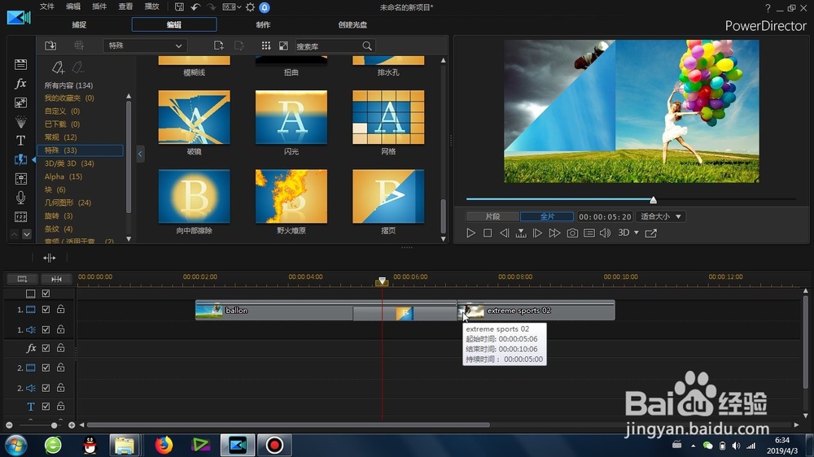Toggle audio track 1 enable checkbox

tap(46, 329)
